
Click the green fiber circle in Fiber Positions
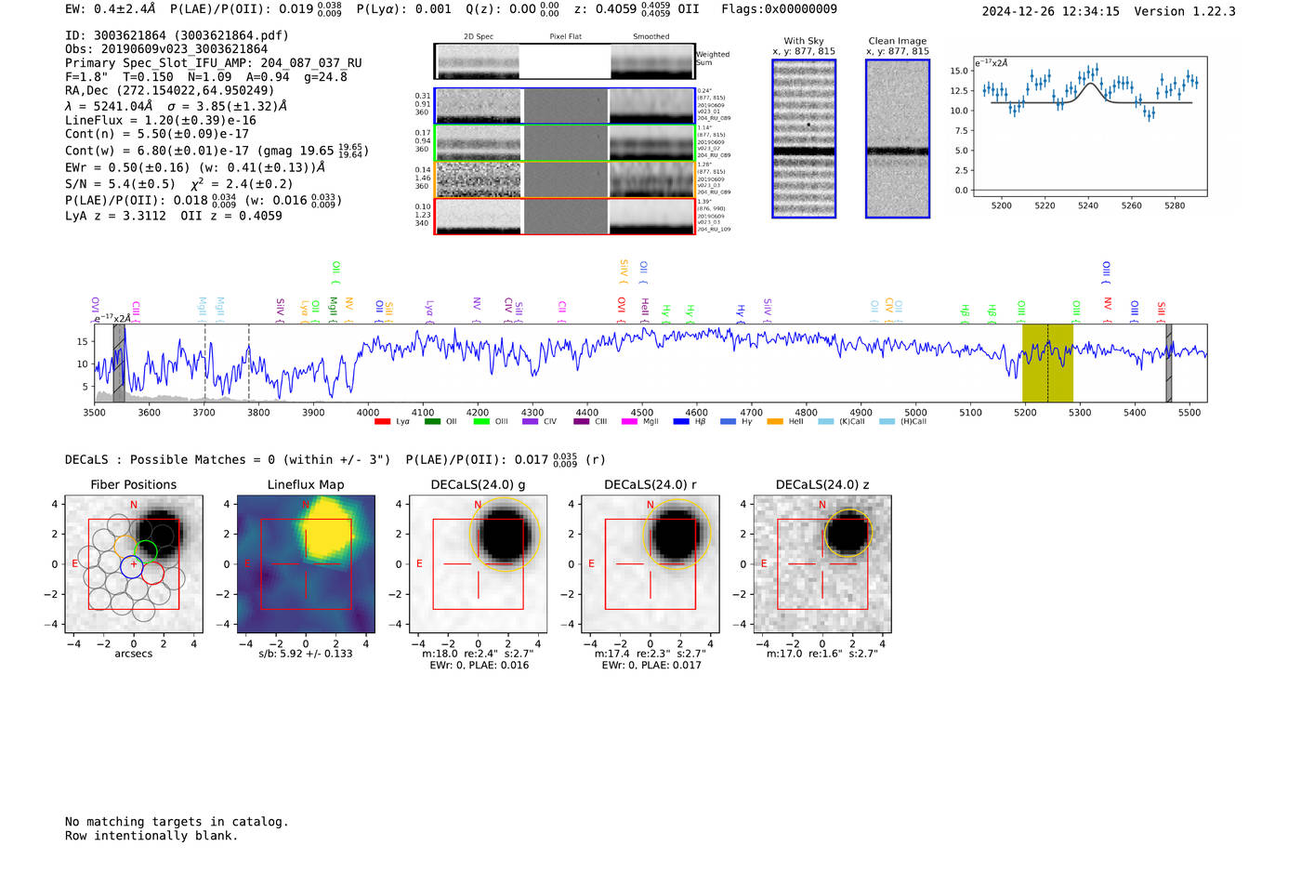point(146,551)
